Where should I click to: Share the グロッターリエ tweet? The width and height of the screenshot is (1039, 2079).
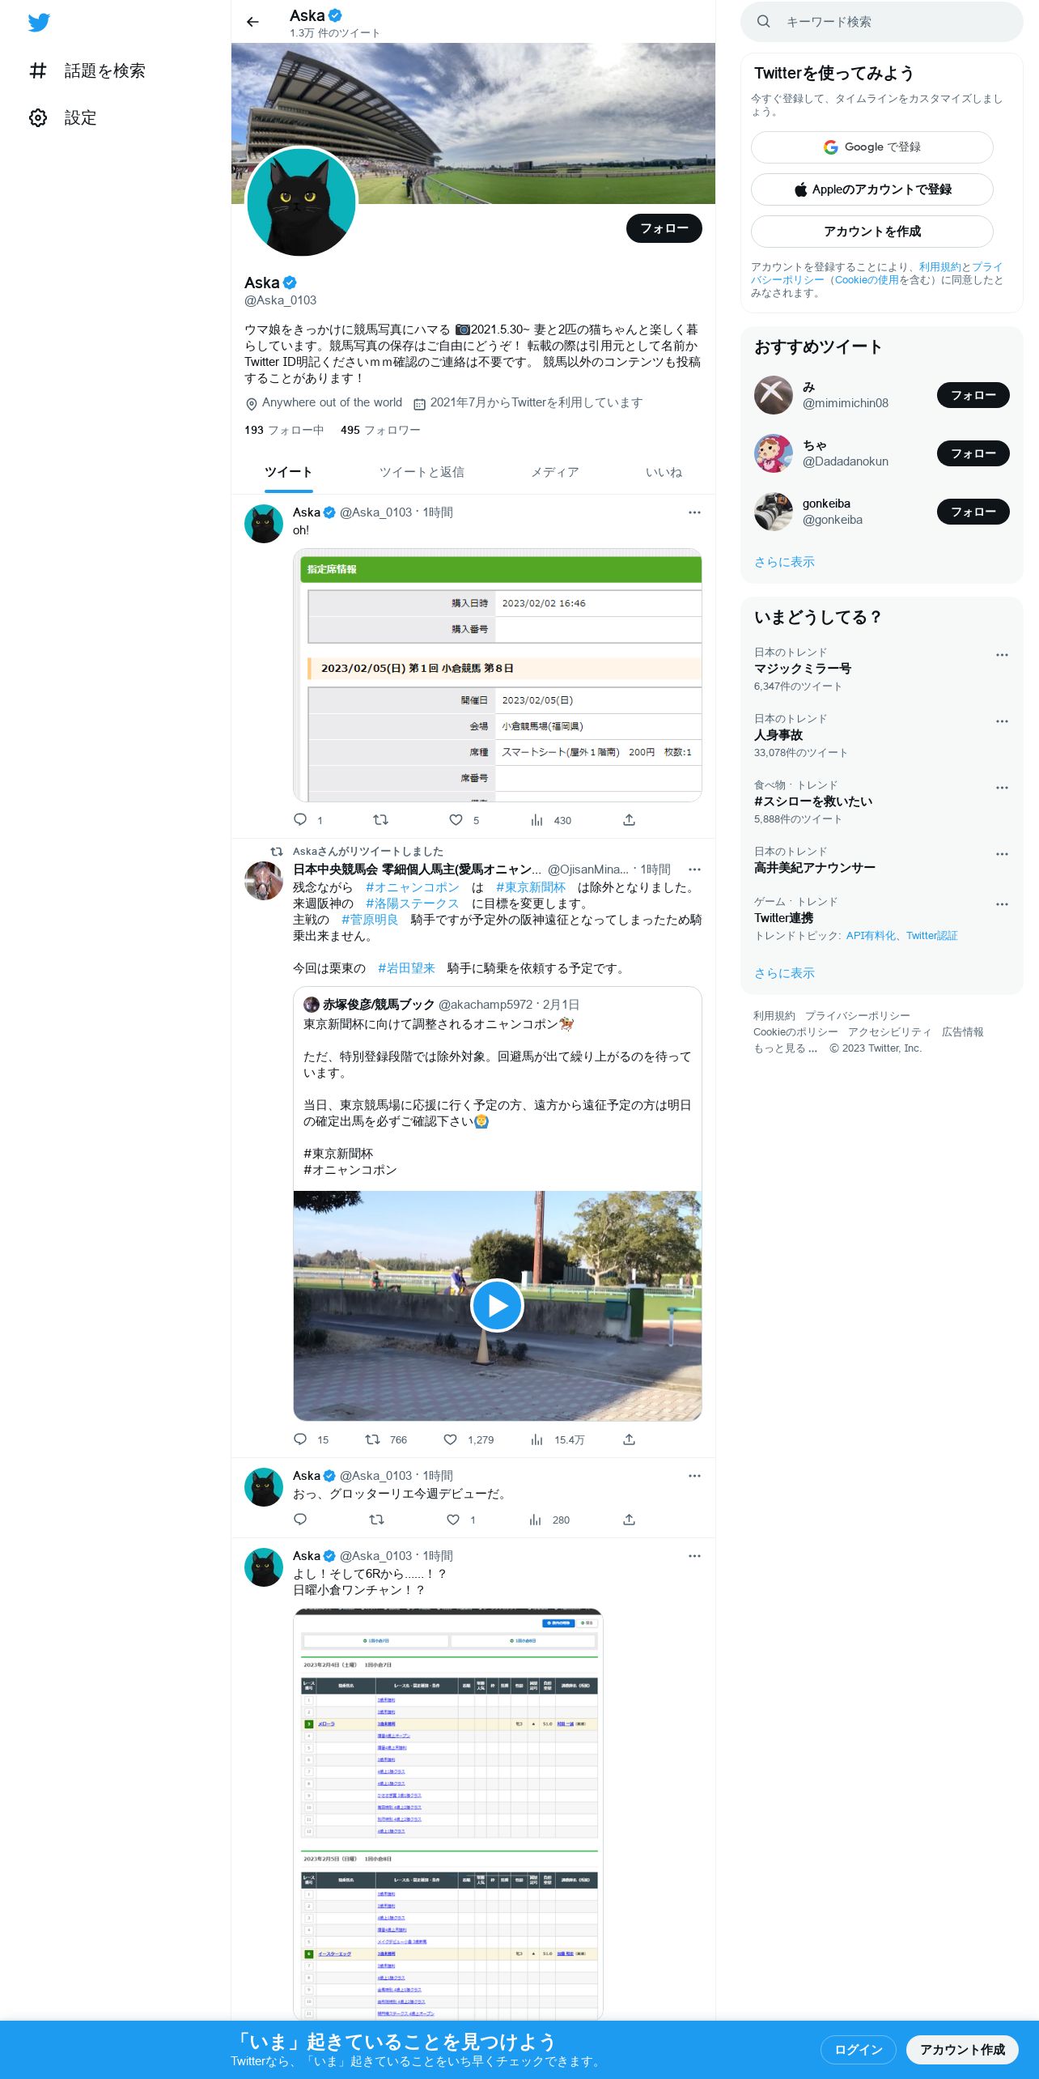tap(629, 1520)
